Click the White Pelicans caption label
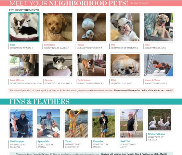The image size is (182, 155). tap(156, 134)
